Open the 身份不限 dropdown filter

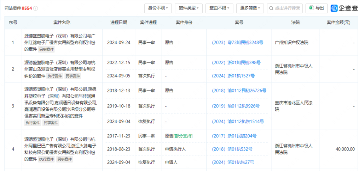158,8
